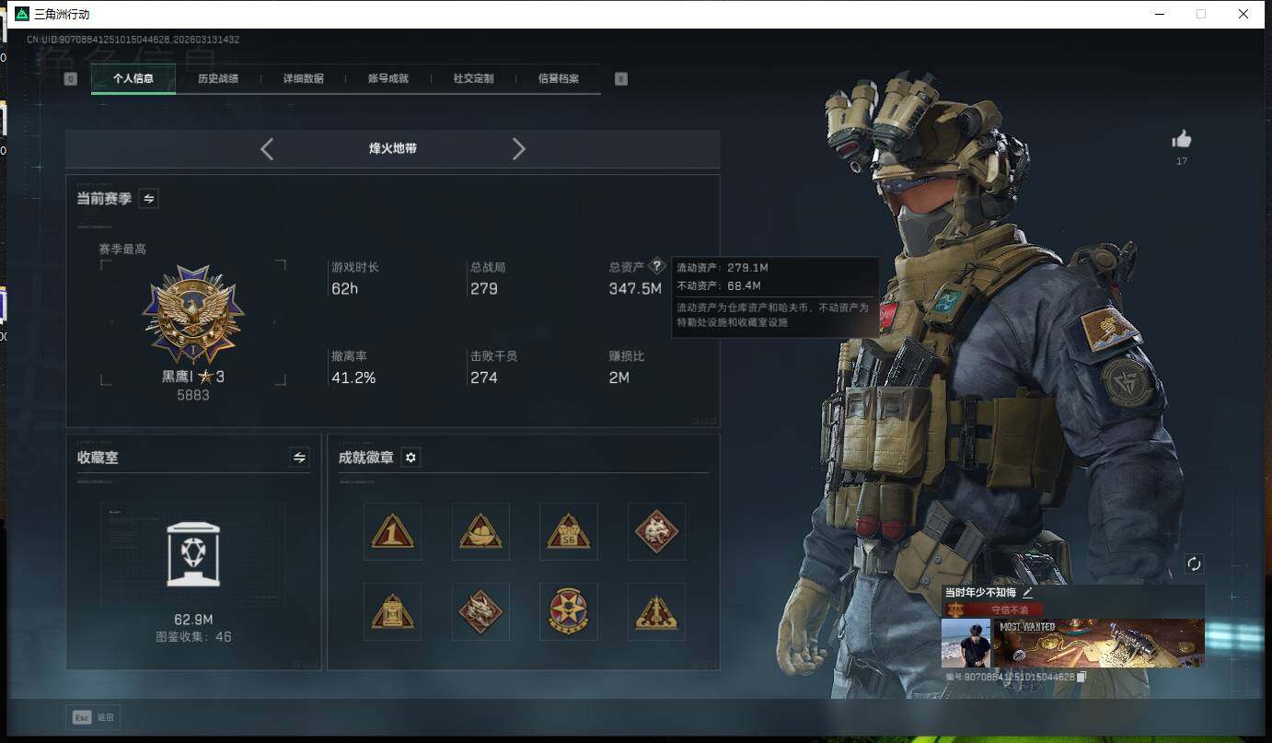Close the 三角洲行动 window

(1243, 14)
